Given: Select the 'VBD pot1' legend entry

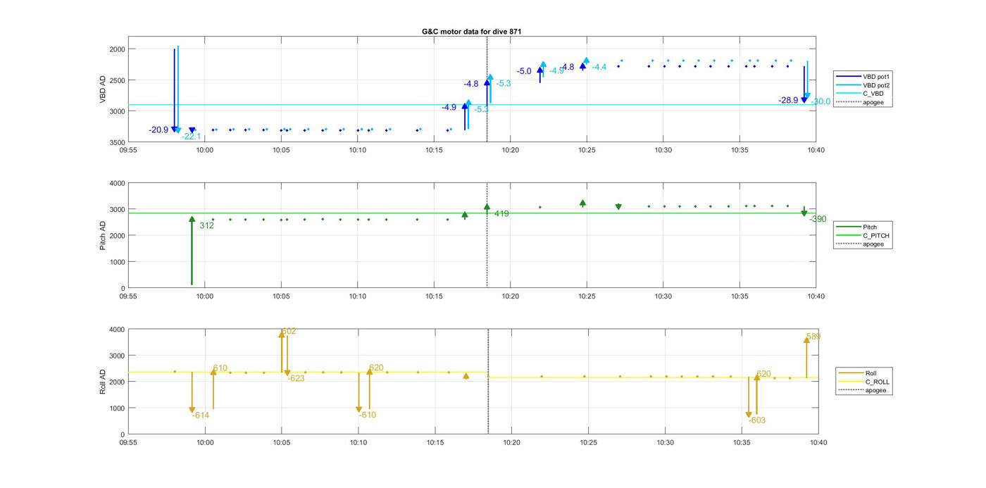Looking at the screenshot, I should (x=876, y=76).
